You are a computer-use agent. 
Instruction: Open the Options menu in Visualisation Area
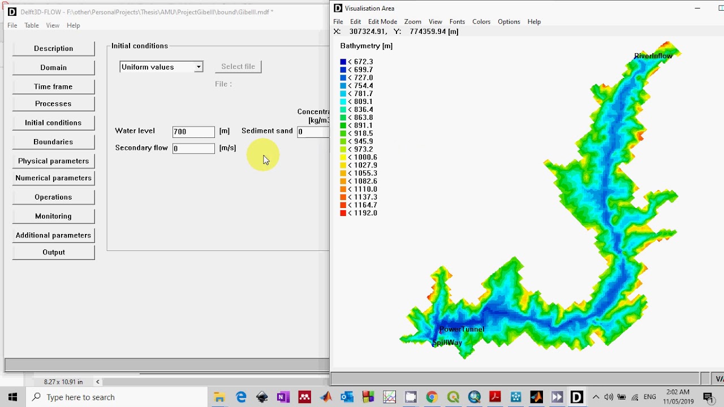click(508, 21)
